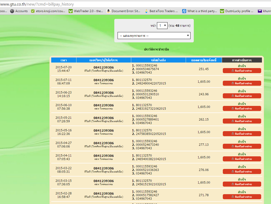Select timestamp 2015-05-16 16:22:36
This screenshot has width=271, height=204.
[x=63, y=132]
